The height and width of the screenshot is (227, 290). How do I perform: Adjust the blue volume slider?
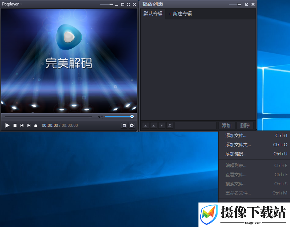pos(119,117)
